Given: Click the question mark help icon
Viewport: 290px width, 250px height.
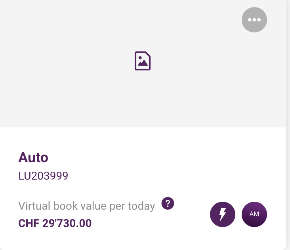Looking at the screenshot, I should (168, 203).
